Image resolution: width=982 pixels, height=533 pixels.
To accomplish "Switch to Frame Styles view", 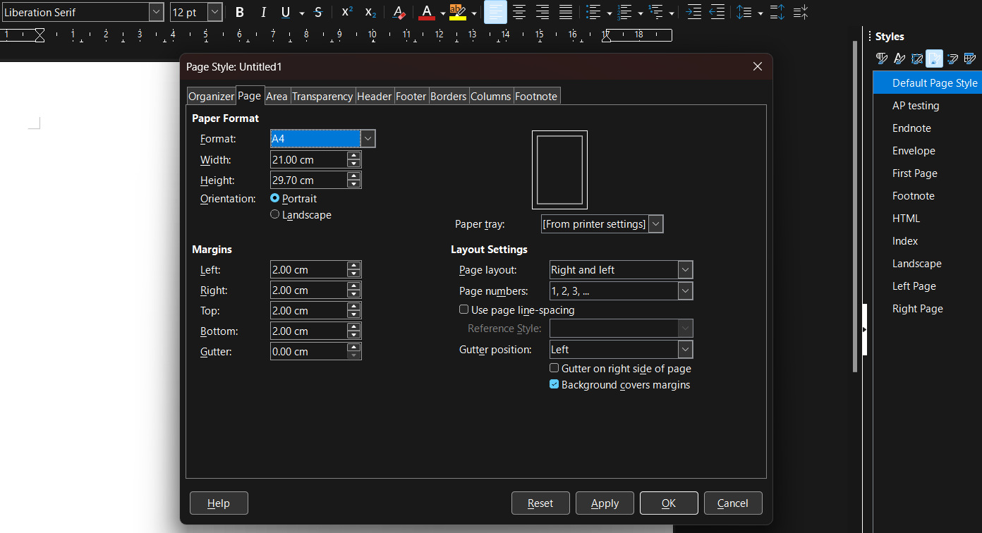I will 916,59.
